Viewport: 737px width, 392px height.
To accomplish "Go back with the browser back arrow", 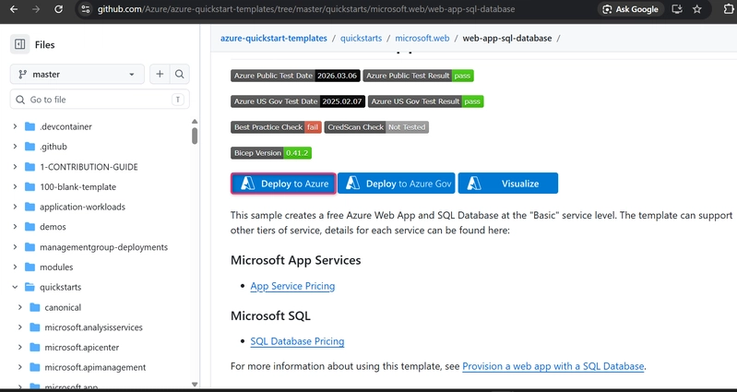I will pyautogui.click(x=14, y=9).
